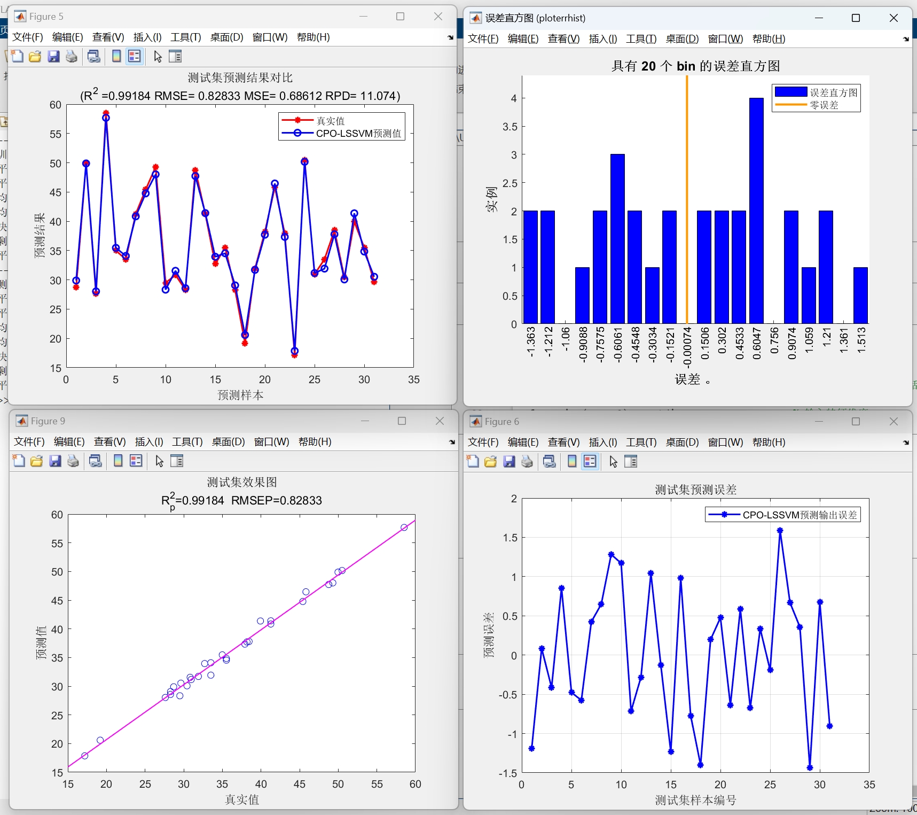This screenshot has width=917, height=815.
Task: Select Edit Plot arrow tool in Figure 5
Action: (x=158, y=56)
